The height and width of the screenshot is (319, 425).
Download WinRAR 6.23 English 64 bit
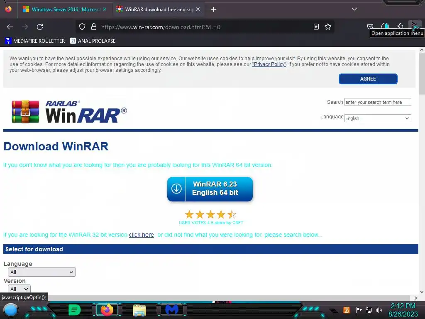[210, 189]
